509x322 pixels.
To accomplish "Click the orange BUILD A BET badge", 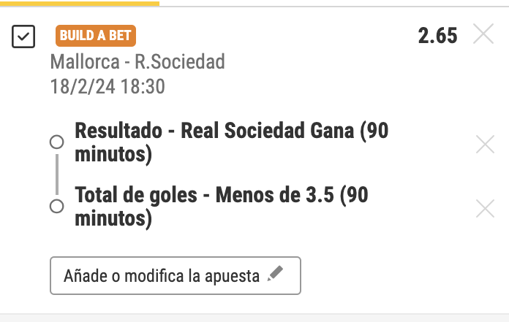I will coord(96,36).
